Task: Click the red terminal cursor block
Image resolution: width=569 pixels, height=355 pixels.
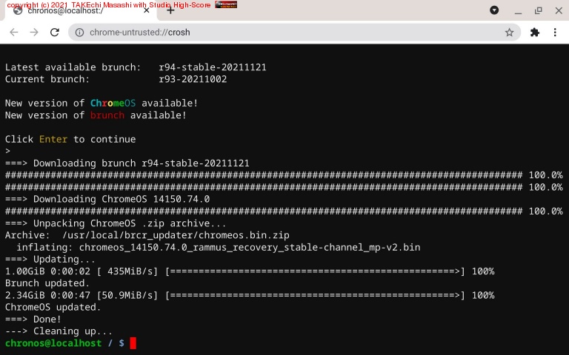Action: [133, 343]
